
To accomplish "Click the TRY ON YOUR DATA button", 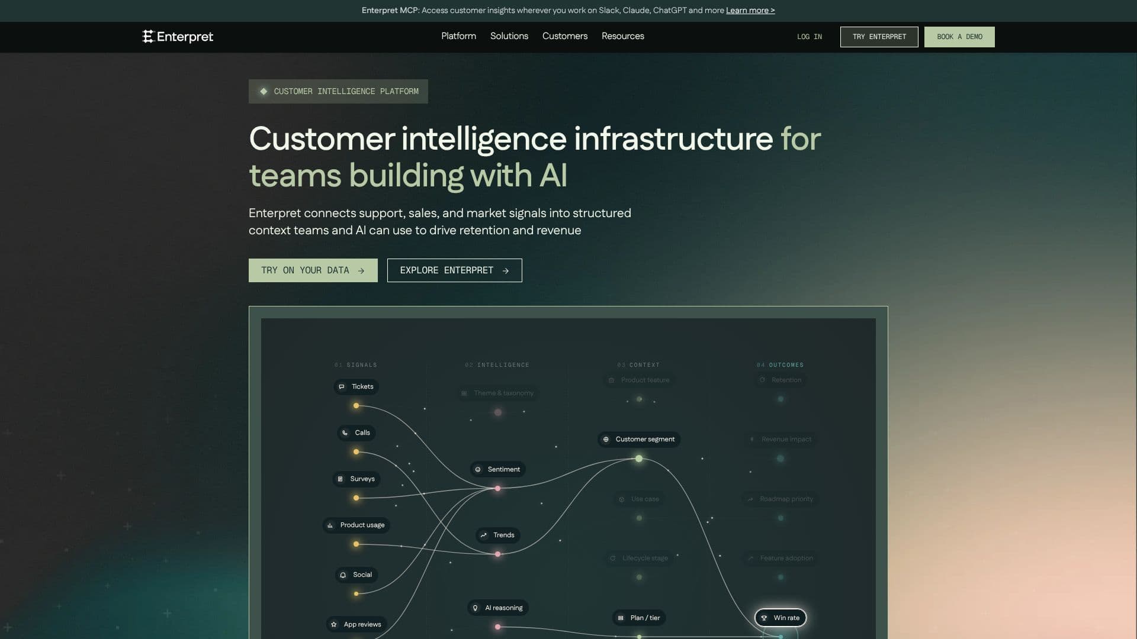I will (313, 270).
